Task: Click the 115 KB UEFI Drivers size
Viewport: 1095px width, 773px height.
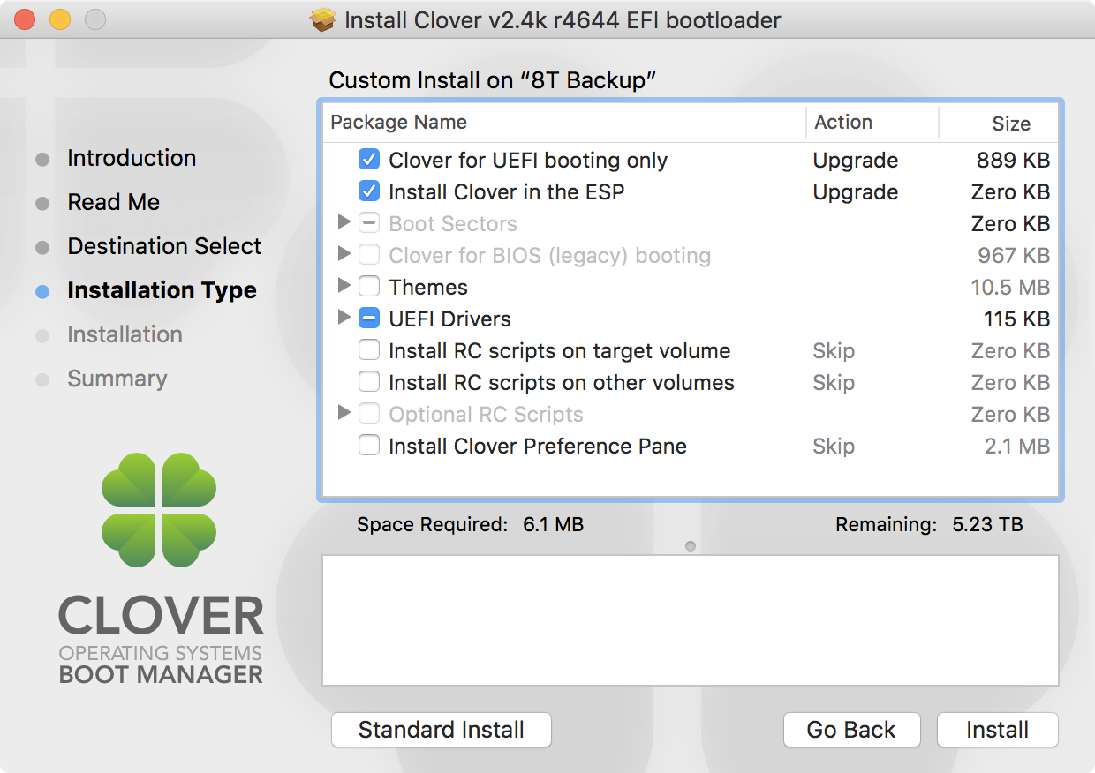Action: coord(1016,319)
